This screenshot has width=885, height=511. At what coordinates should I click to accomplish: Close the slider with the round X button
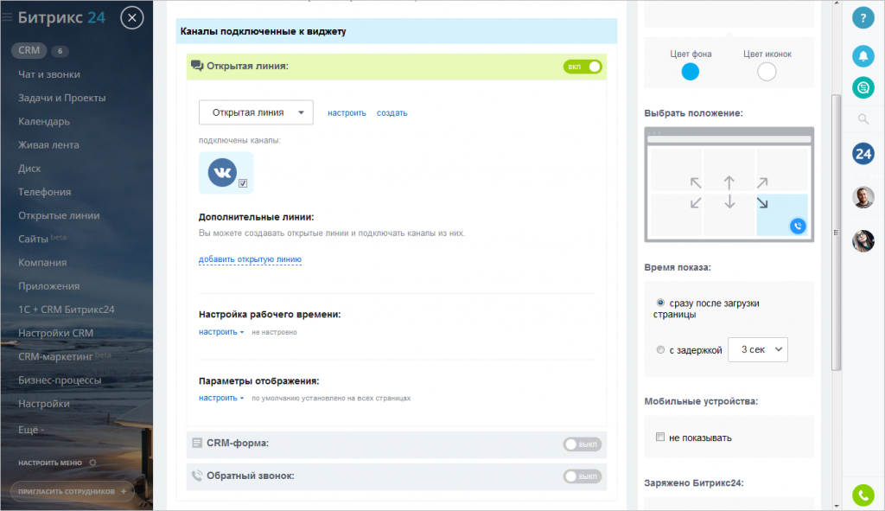(x=131, y=18)
